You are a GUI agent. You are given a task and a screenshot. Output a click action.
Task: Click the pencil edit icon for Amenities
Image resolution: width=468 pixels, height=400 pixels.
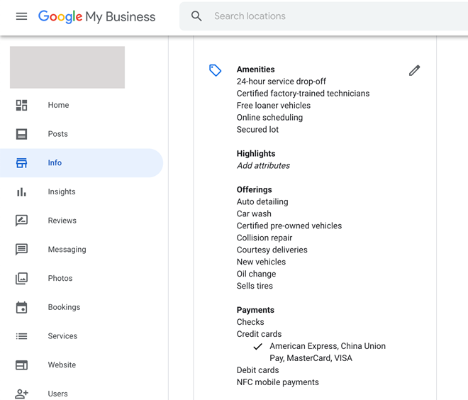pos(414,70)
